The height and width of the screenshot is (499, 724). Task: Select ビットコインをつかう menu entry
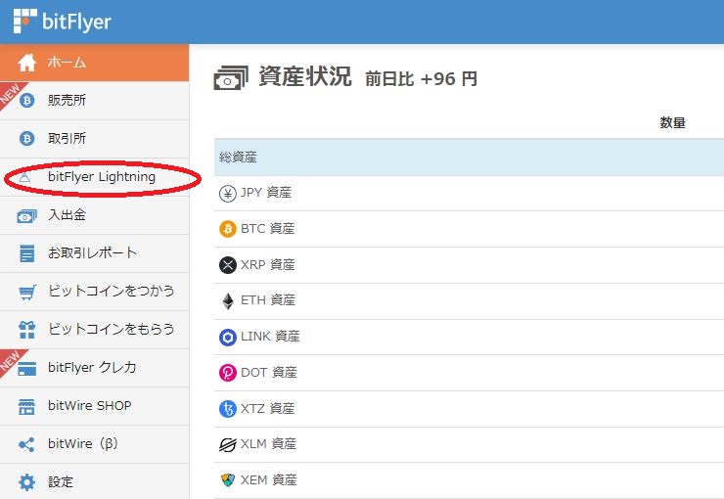pos(94,292)
